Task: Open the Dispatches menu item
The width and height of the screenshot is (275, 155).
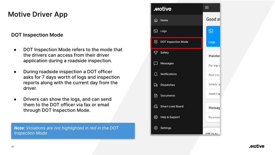Action: (177, 85)
